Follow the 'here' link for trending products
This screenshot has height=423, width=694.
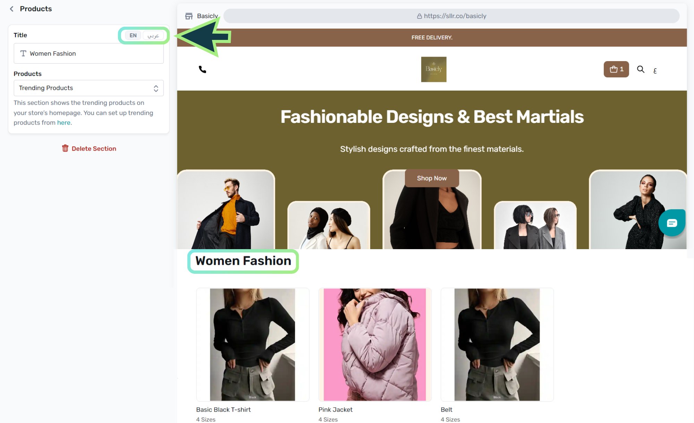64,122
